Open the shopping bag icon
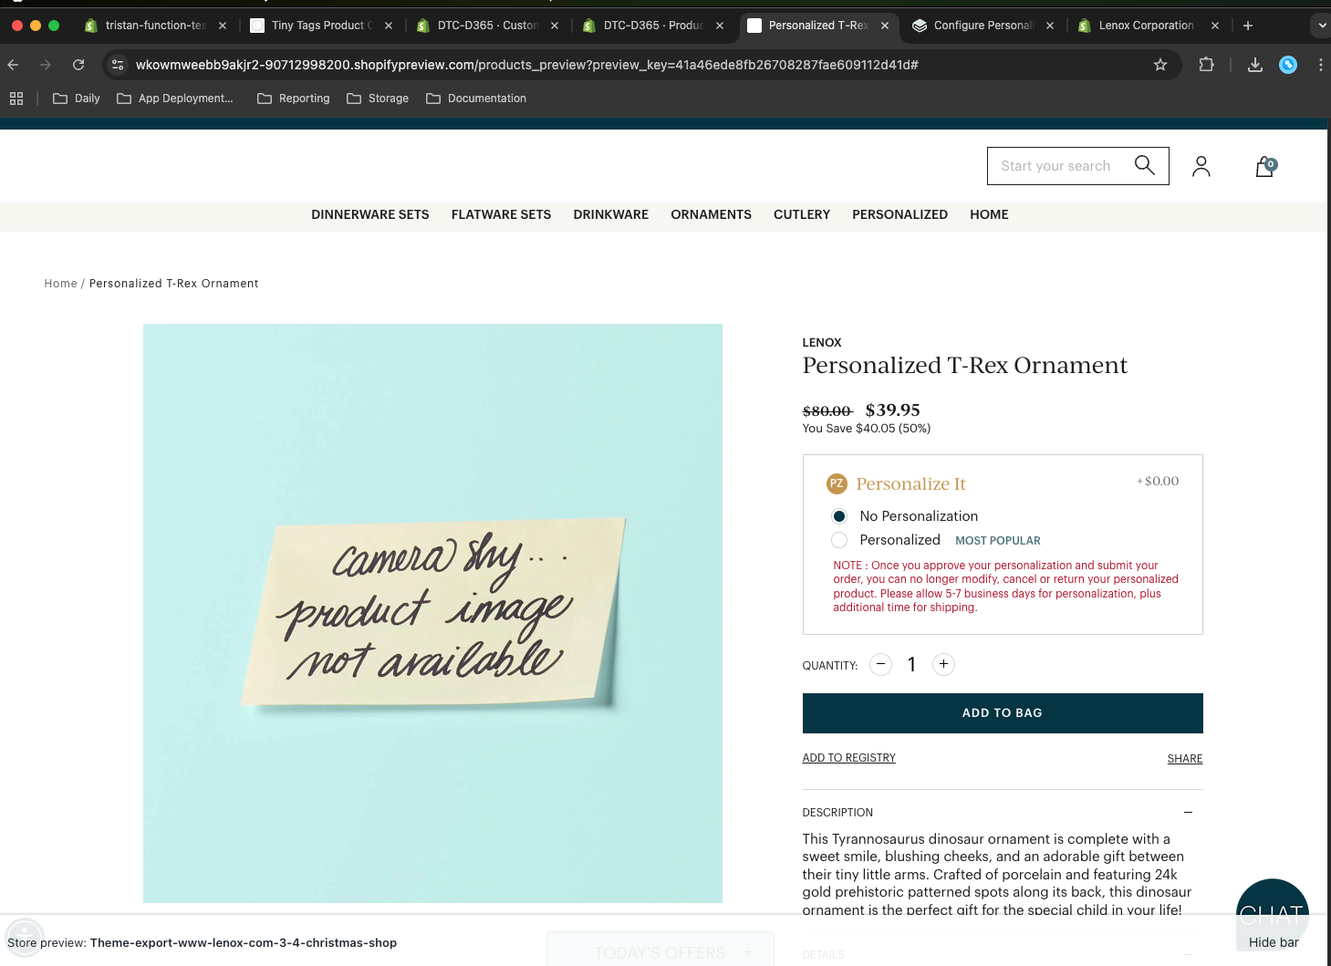The image size is (1331, 966). (1264, 166)
